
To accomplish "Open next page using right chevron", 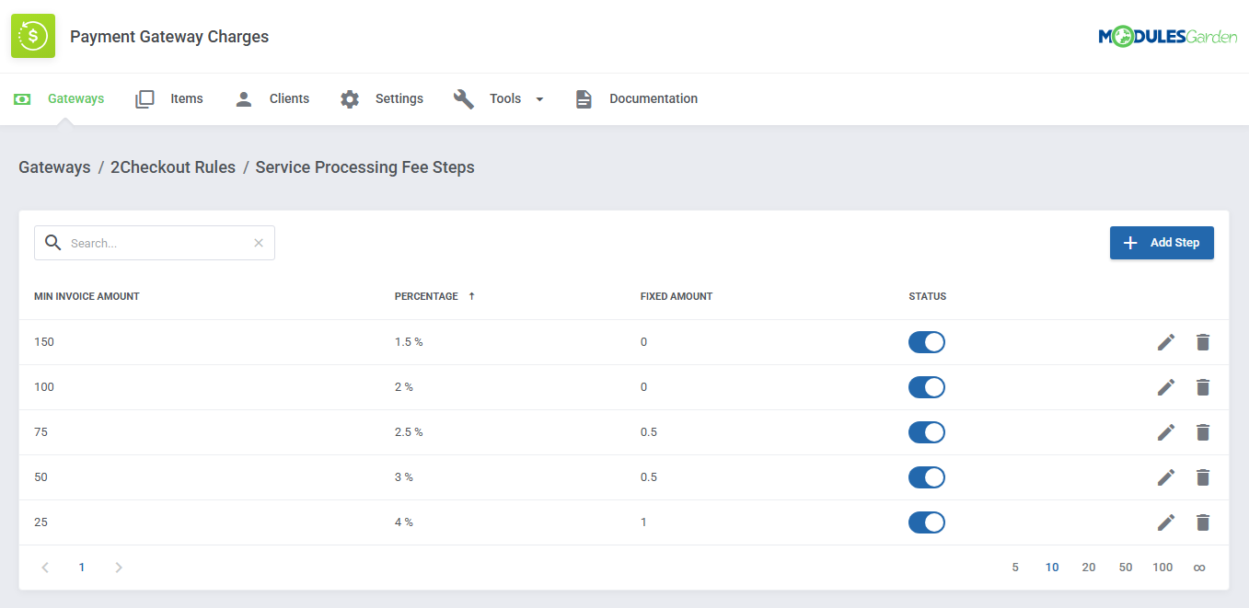I will (x=118, y=567).
